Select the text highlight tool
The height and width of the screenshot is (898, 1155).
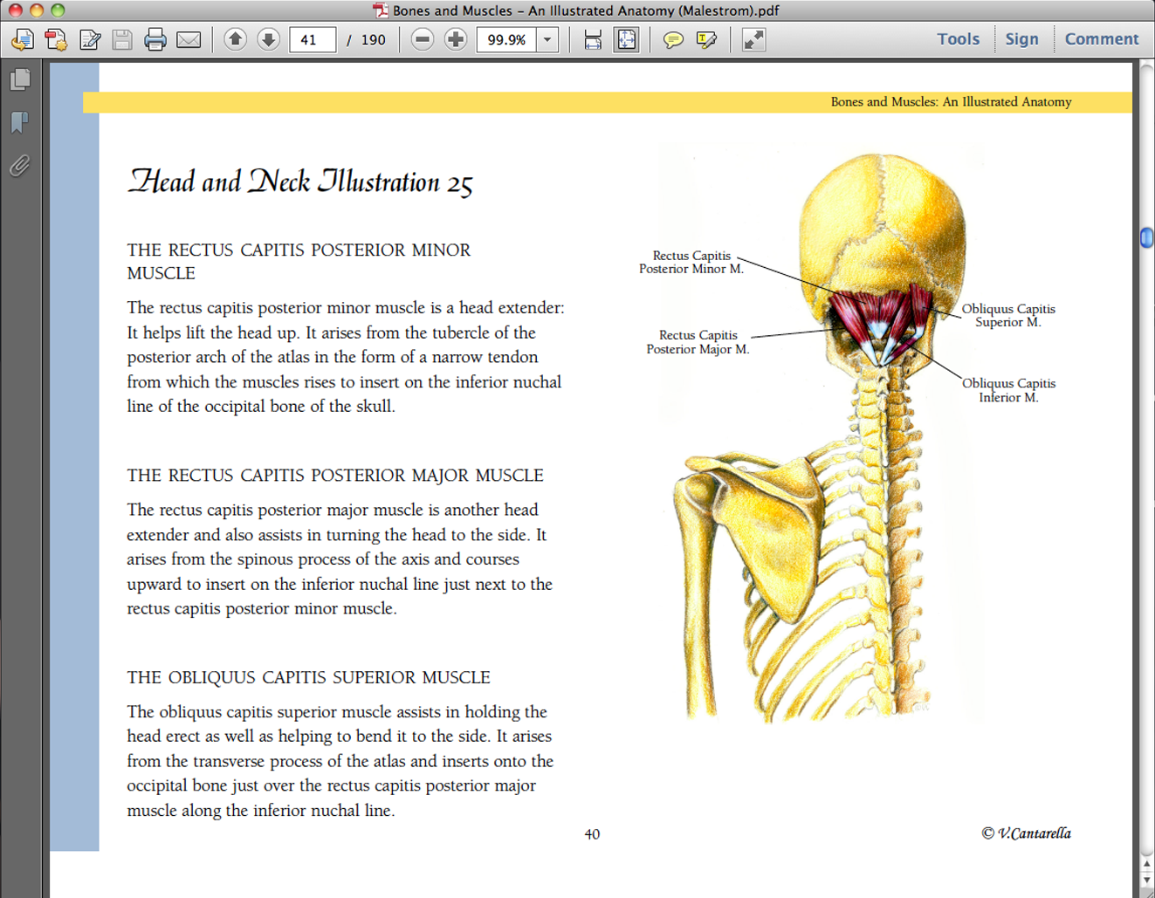click(x=706, y=39)
